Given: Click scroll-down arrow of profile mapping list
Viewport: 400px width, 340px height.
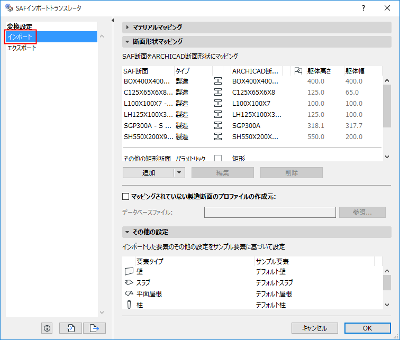Looking at the screenshot, I should [x=387, y=157].
